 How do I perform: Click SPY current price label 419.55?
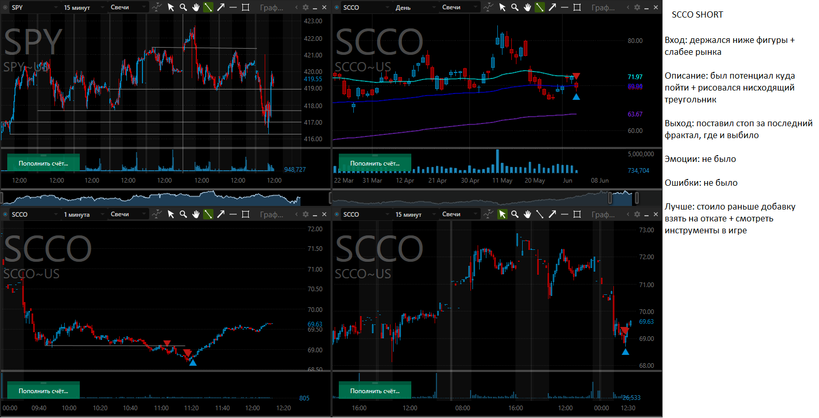pyautogui.click(x=313, y=79)
